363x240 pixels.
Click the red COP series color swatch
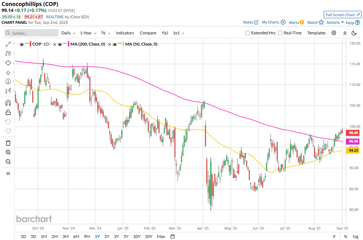[x=31, y=44]
